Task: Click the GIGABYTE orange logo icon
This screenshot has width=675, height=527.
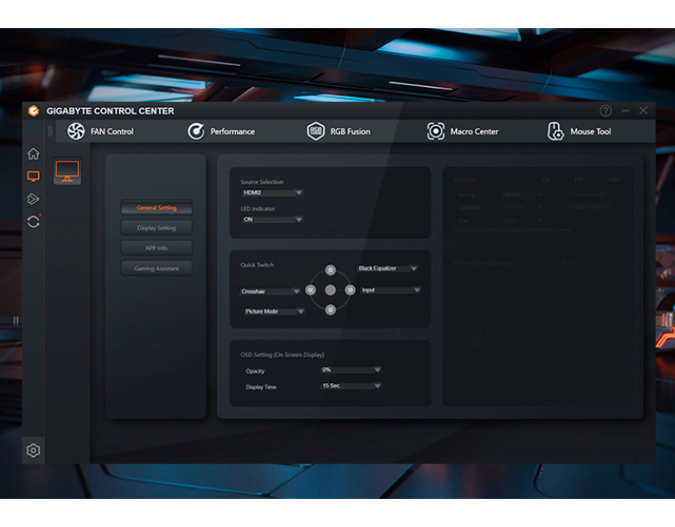Action: (x=33, y=111)
